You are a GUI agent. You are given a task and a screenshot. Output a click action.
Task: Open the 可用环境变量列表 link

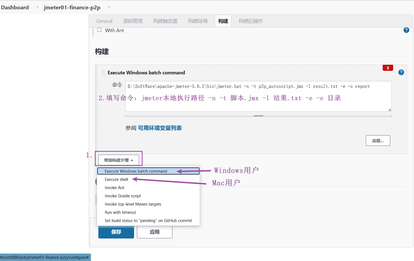[160, 128]
